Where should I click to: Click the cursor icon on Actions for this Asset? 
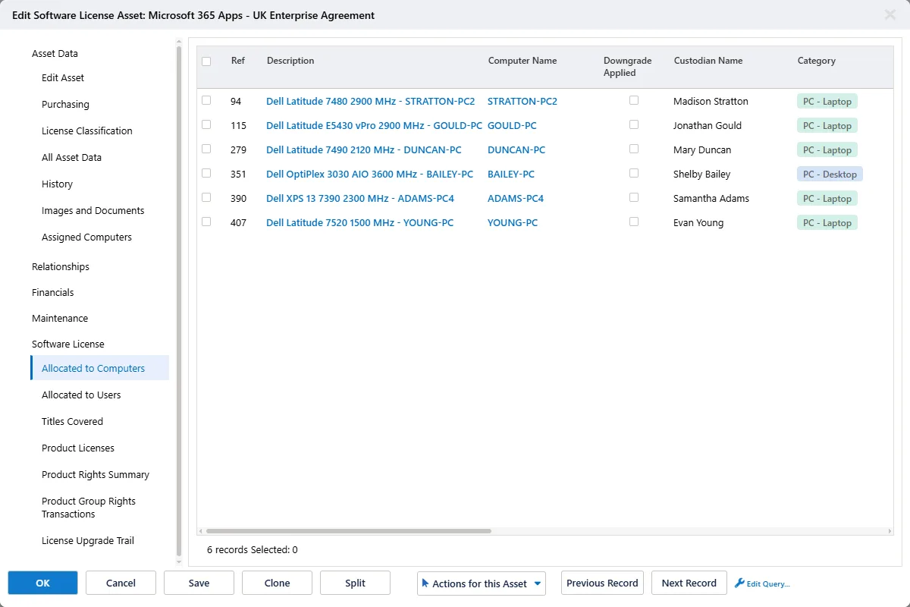(x=425, y=583)
